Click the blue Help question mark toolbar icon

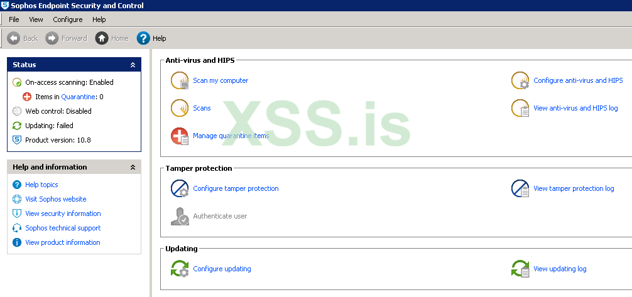[x=143, y=38]
